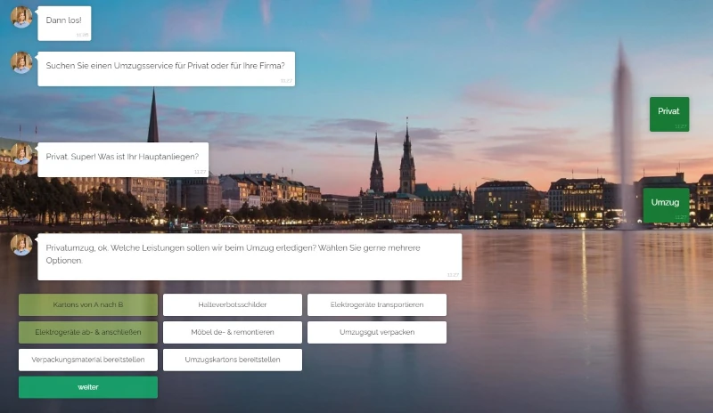The height and width of the screenshot is (413, 713).
Task: Select the 'Elektrogeräte transportieren' option
Action: pyautogui.click(x=376, y=305)
